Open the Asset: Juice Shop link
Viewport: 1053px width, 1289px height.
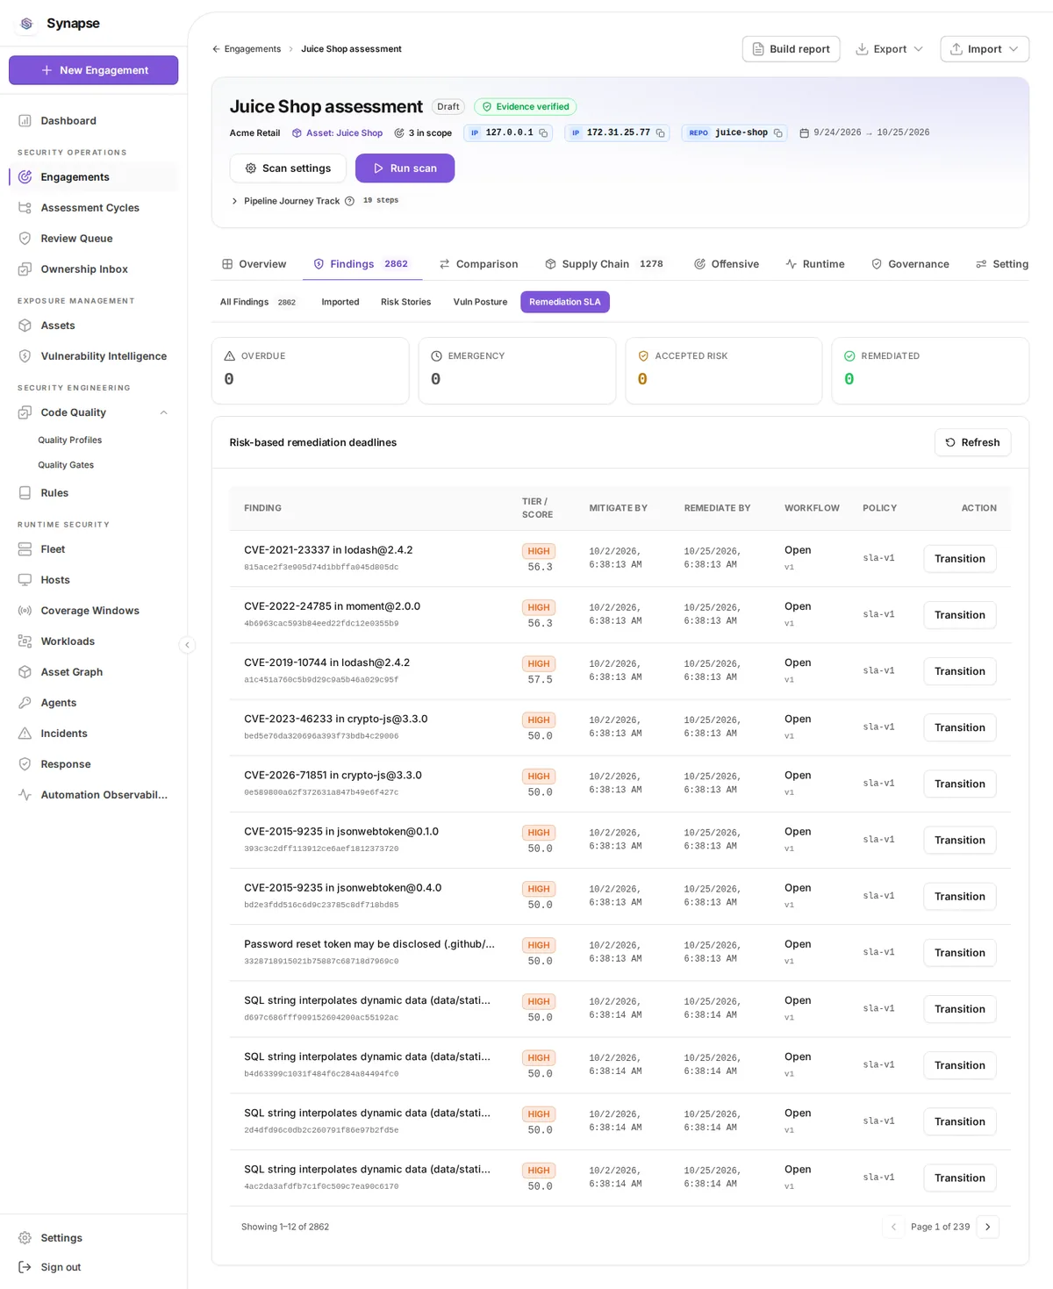click(x=337, y=133)
